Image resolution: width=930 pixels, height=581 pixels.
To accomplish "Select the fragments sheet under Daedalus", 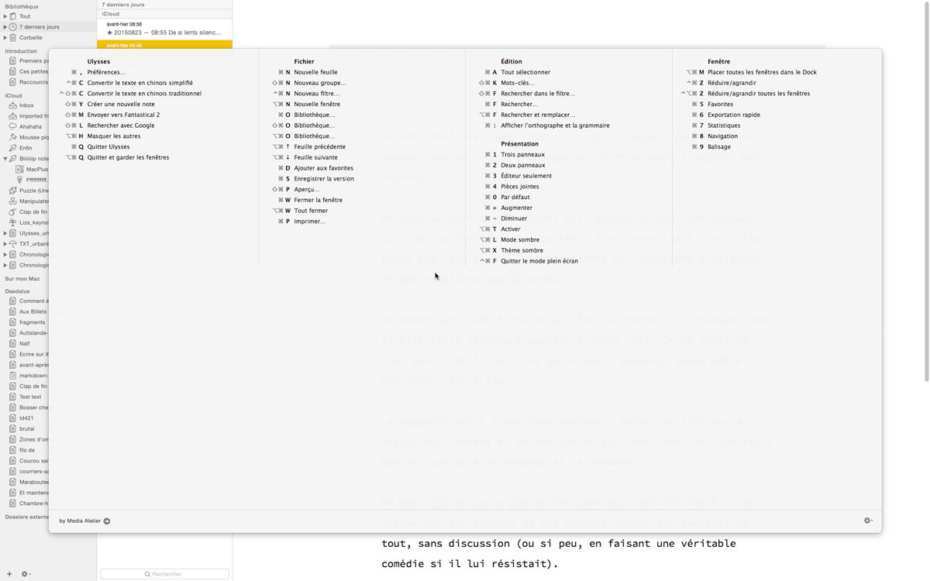I will pyautogui.click(x=33, y=322).
